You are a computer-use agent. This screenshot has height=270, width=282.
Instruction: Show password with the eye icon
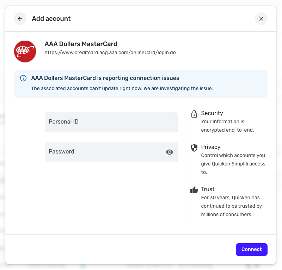[170, 152]
